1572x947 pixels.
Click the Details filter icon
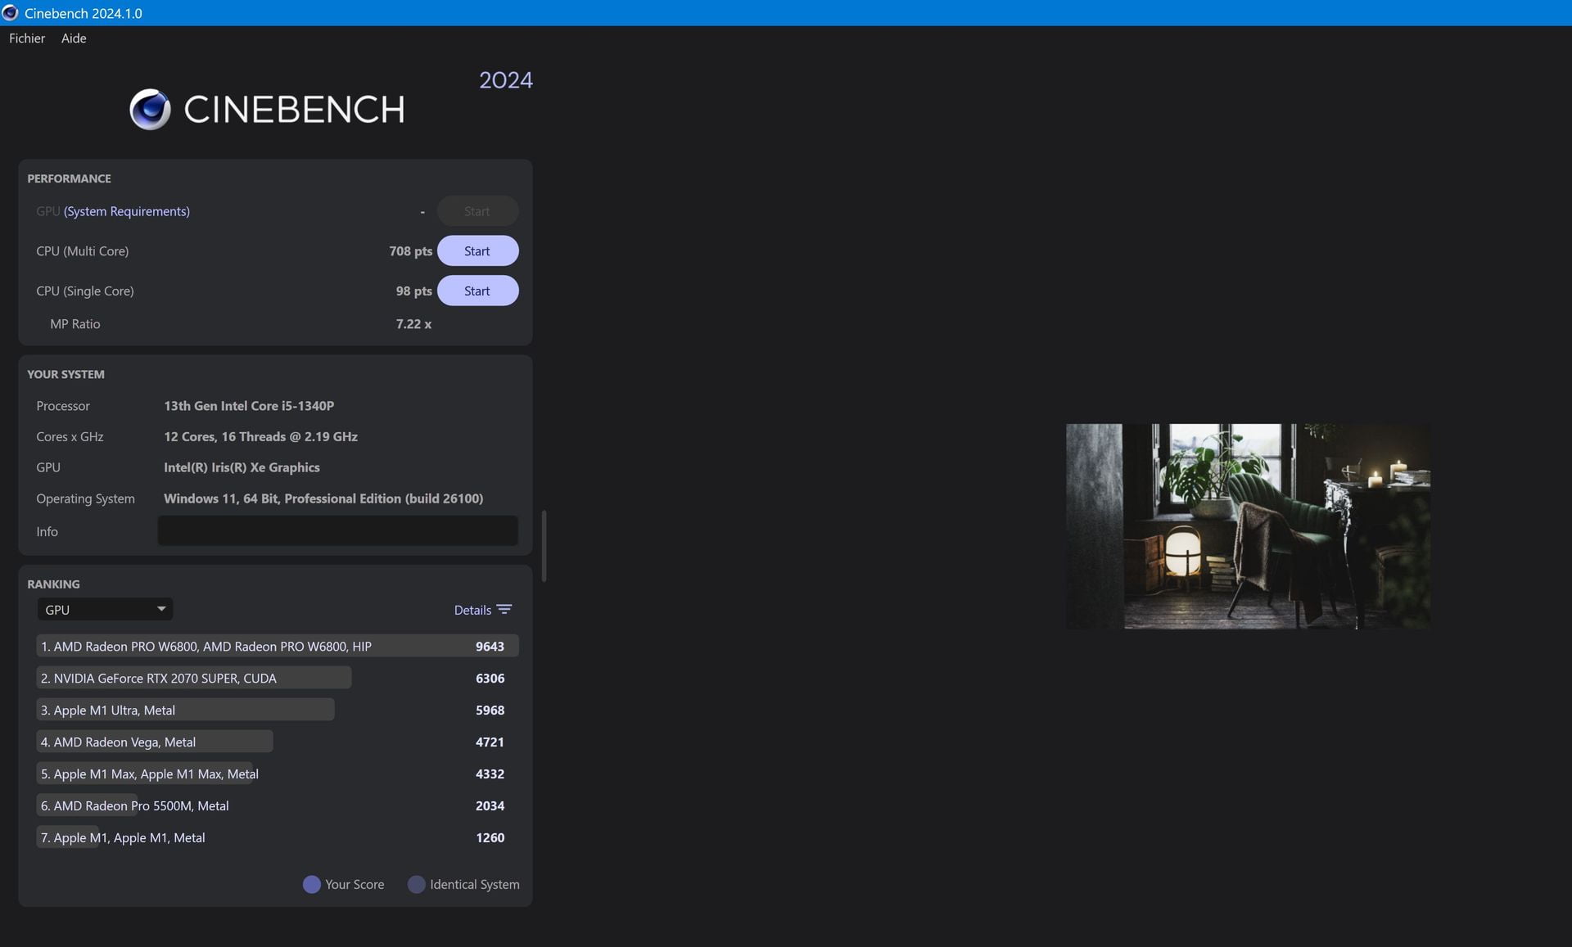(504, 610)
